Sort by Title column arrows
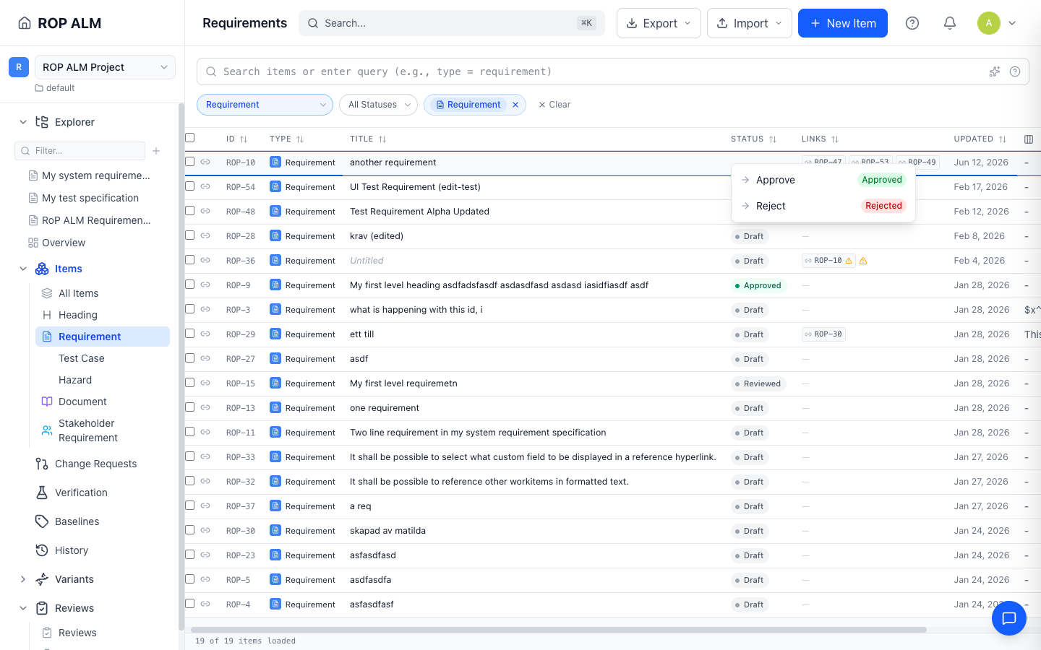The height and width of the screenshot is (650, 1041). 382,139
